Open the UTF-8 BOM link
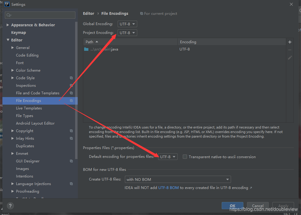 click(168, 188)
